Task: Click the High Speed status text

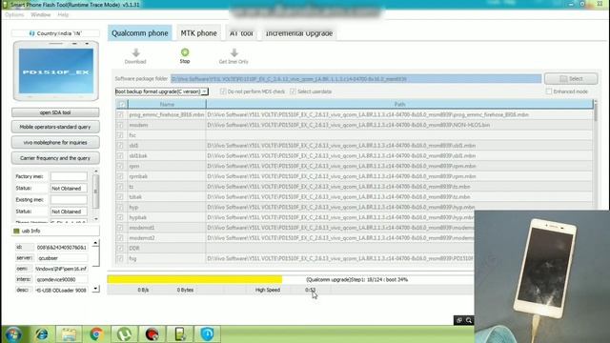Action: (x=267, y=290)
